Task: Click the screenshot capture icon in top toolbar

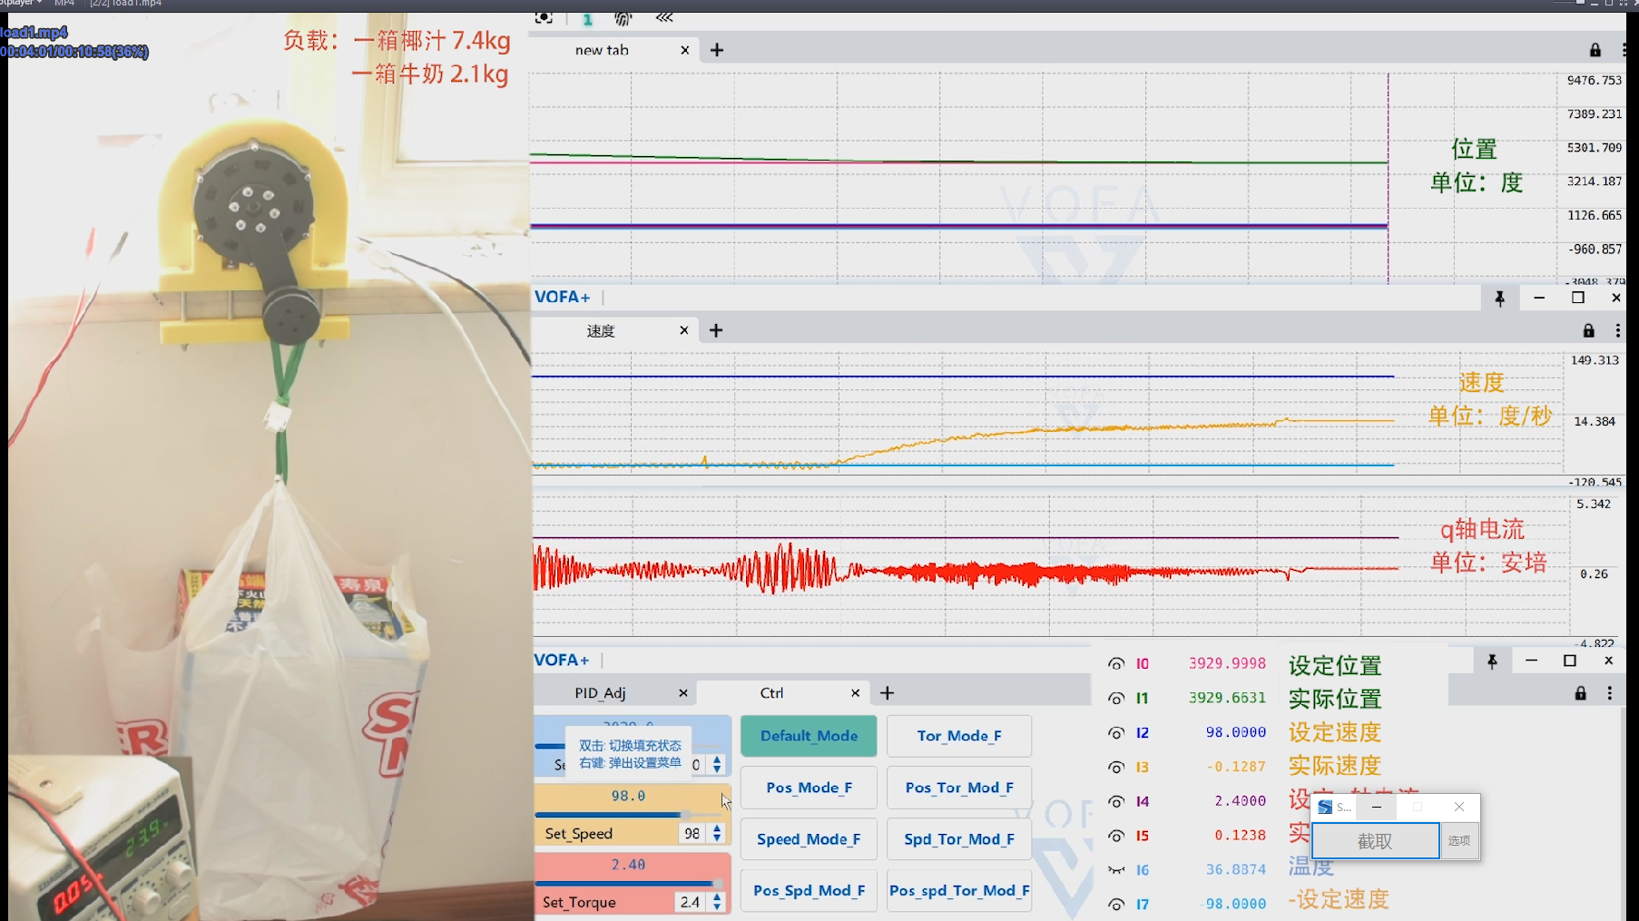Action: click(544, 17)
